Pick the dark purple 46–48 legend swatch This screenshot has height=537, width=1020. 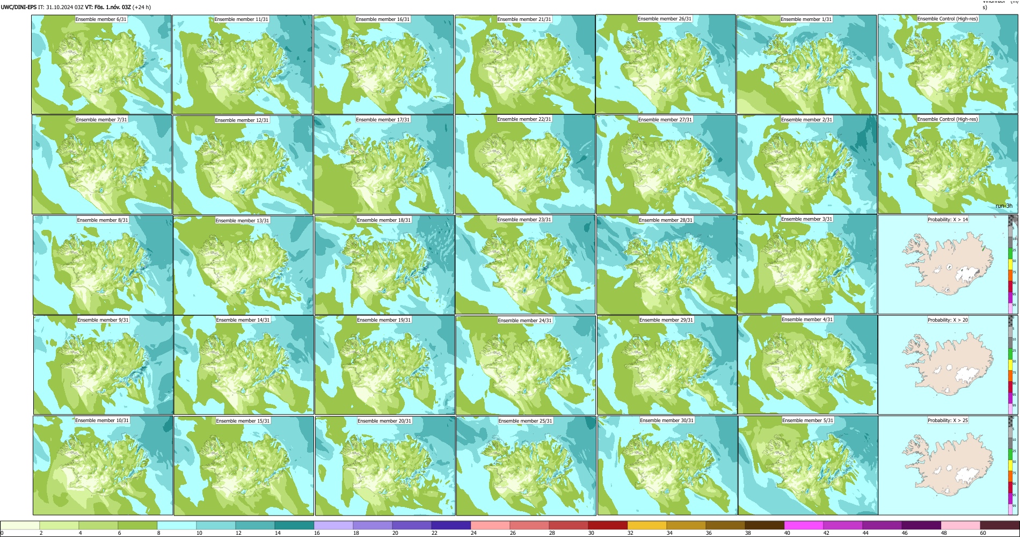coord(921,525)
